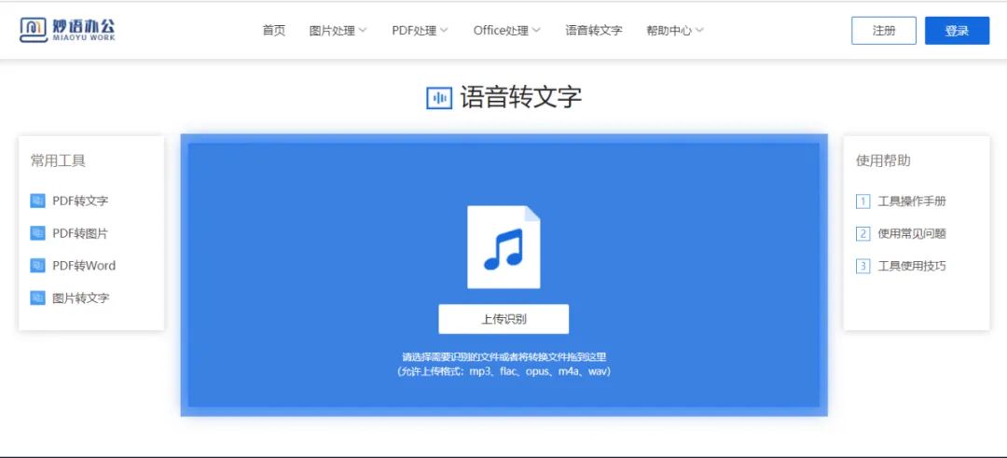This screenshot has height=458, width=1007.
Task: Expand the 图片处理 dropdown arrow
Action: point(363,30)
